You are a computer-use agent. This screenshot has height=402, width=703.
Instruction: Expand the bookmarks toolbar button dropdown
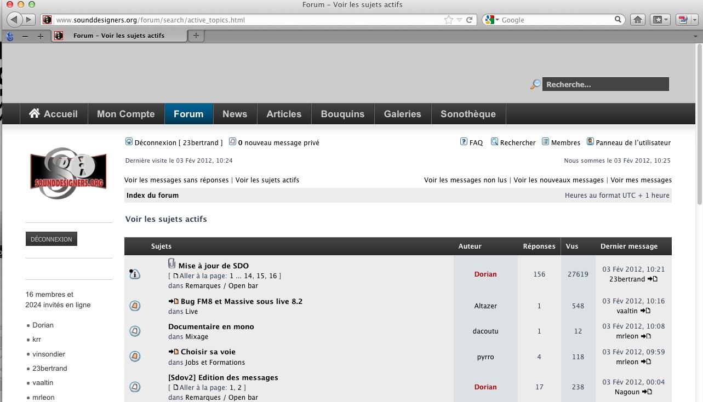pyautogui.click(x=666, y=20)
